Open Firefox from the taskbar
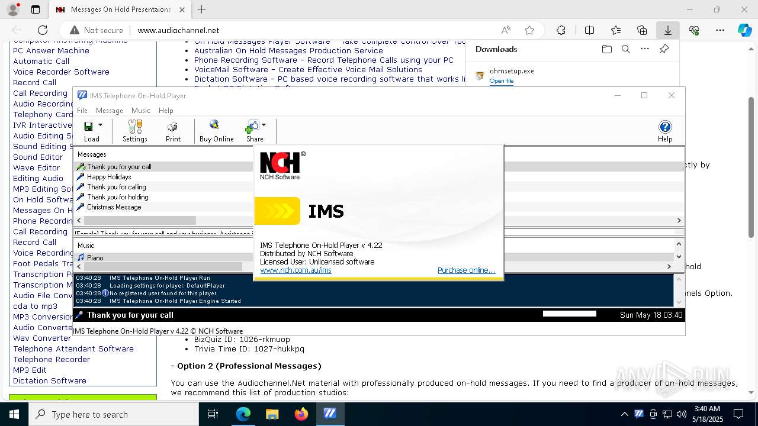This screenshot has width=758, height=426. coord(301,414)
